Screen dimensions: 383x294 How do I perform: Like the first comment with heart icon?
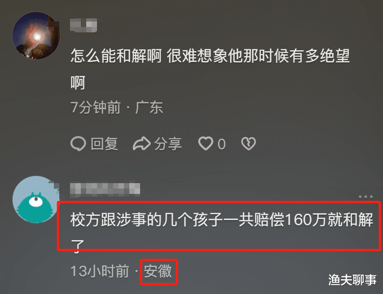tap(206, 143)
